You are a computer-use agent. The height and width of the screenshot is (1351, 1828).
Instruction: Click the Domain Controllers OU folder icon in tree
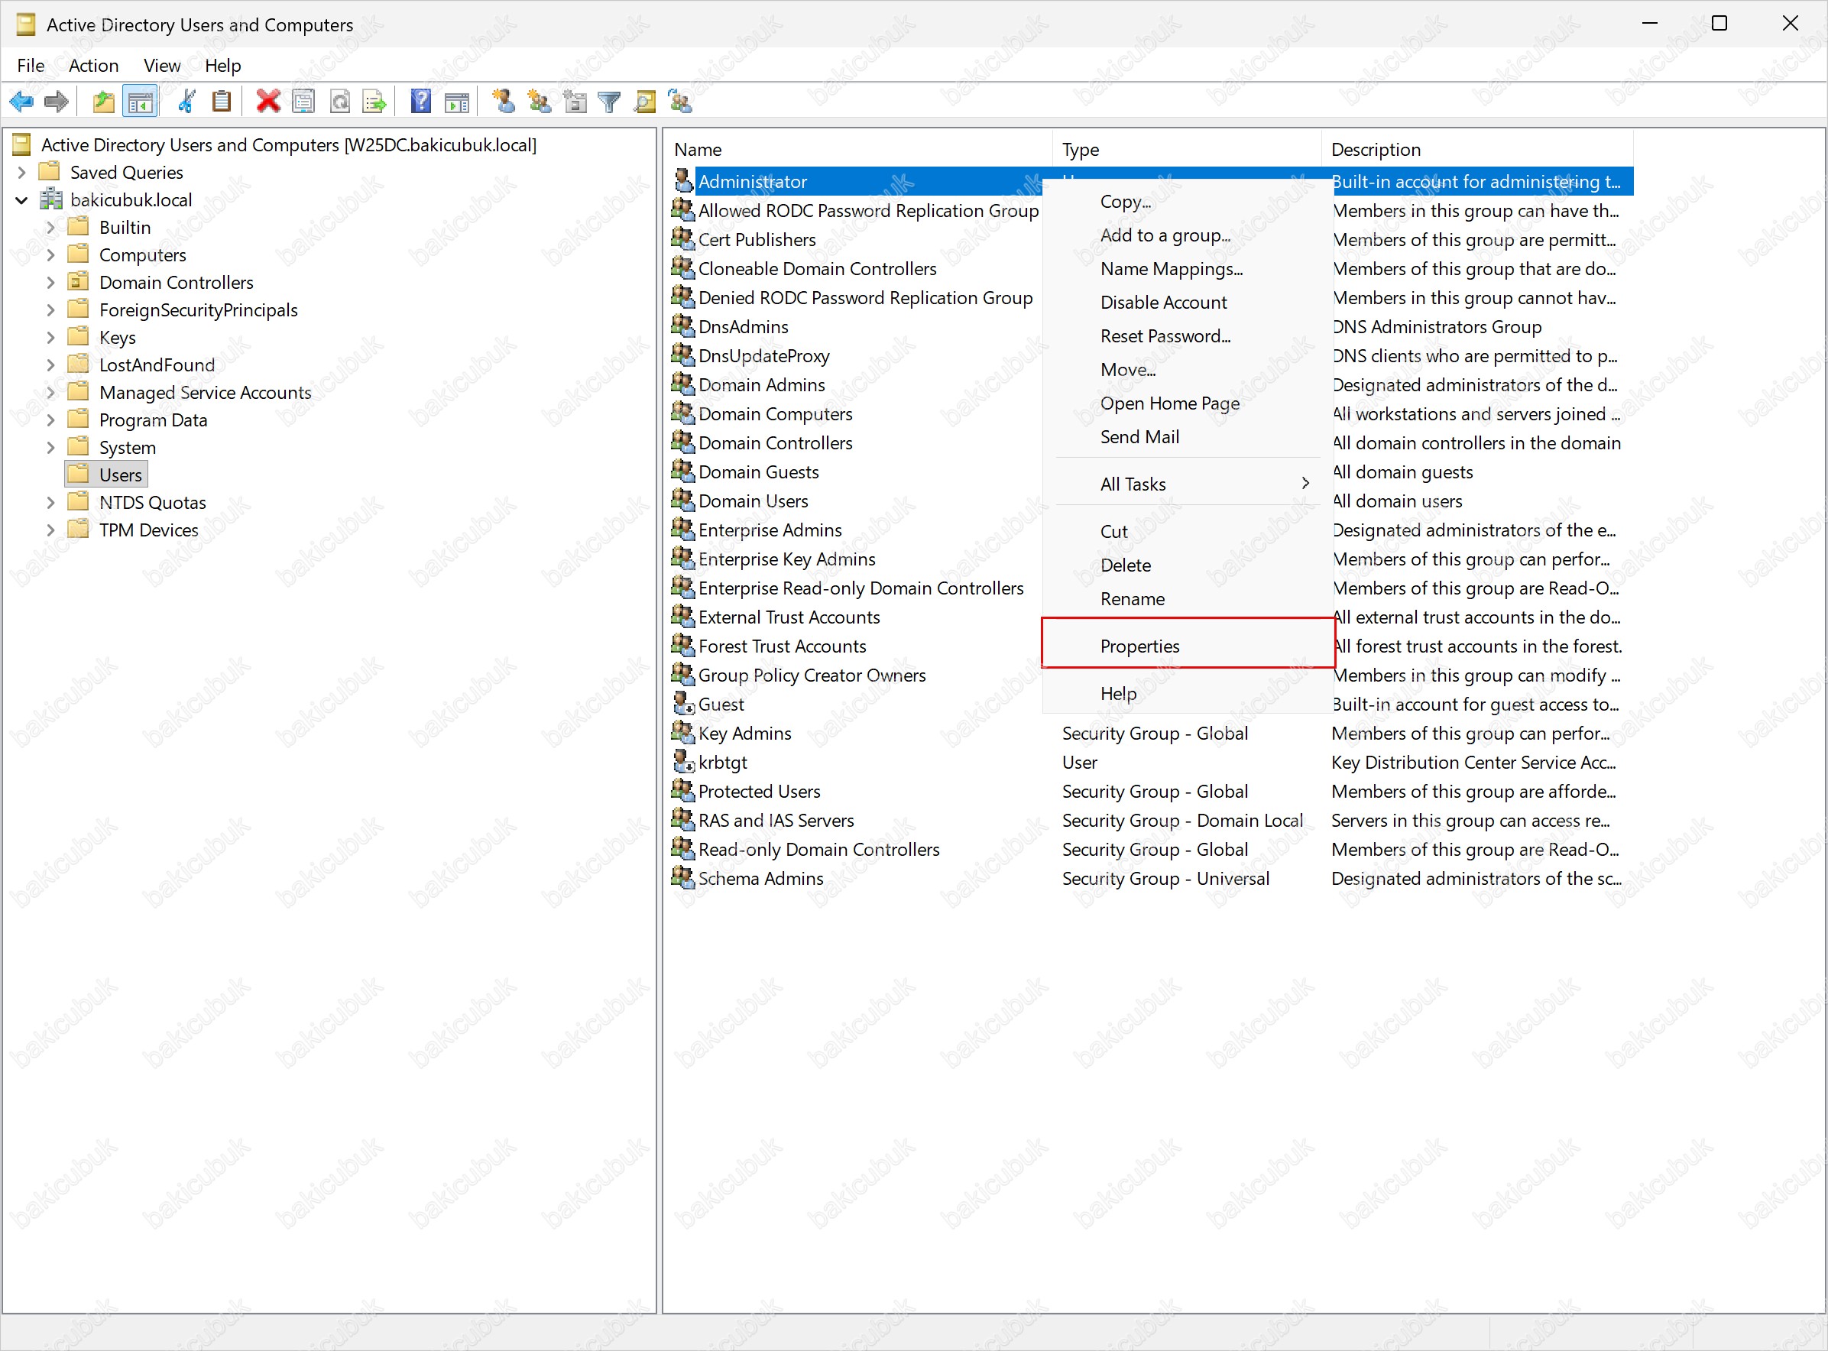[x=79, y=282]
